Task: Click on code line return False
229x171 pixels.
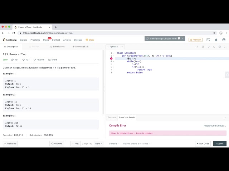Action: pyautogui.click(x=135, y=73)
